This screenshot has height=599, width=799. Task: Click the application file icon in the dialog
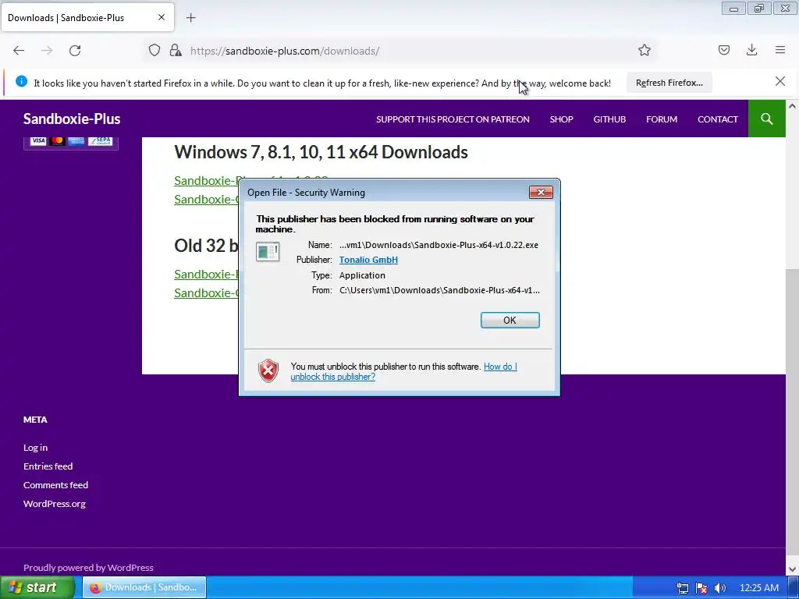268,252
